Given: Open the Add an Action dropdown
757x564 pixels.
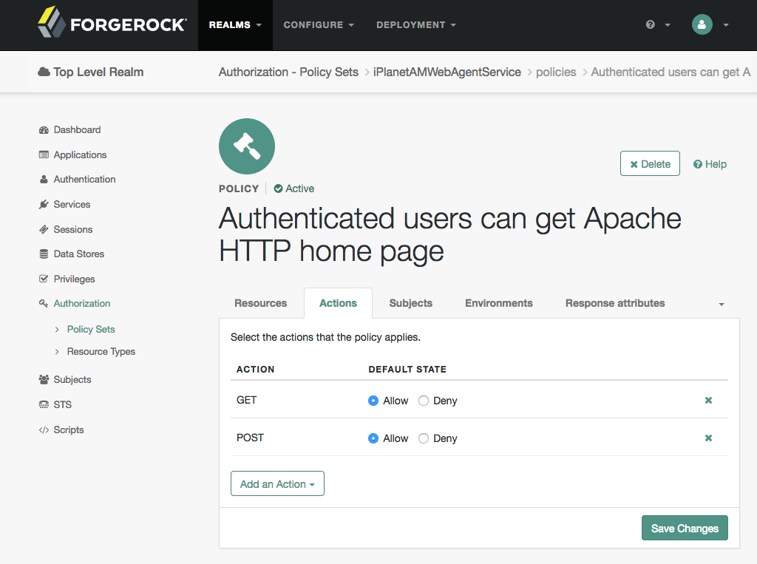Looking at the screenshot, I should click(278, 484).
